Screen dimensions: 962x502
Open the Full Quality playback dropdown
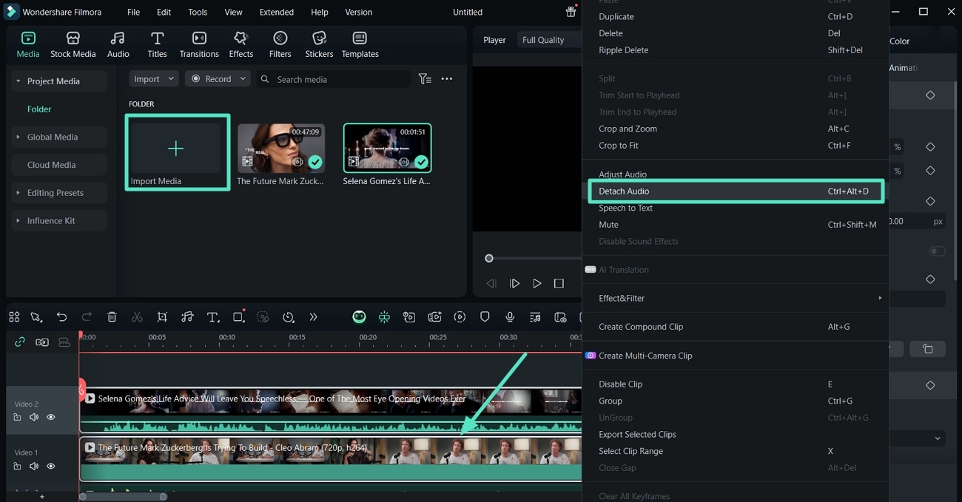pos(548,40)
